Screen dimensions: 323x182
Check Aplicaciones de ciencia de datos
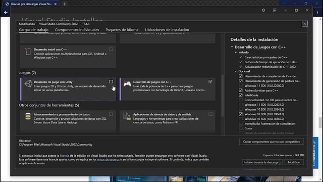210,114
